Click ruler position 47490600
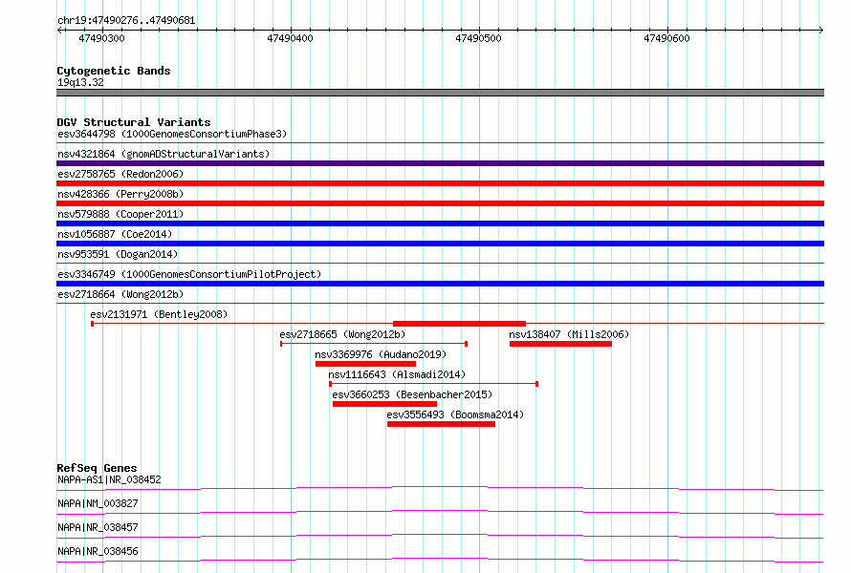 point(666,38)
